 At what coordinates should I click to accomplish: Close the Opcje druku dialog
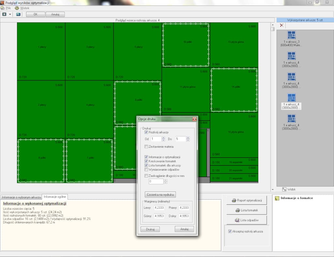click(x=194, y=119)
